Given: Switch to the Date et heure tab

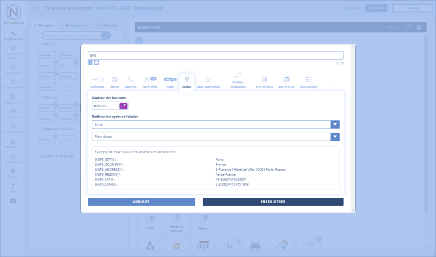Looking at the screenshot, I should [287, 82].
